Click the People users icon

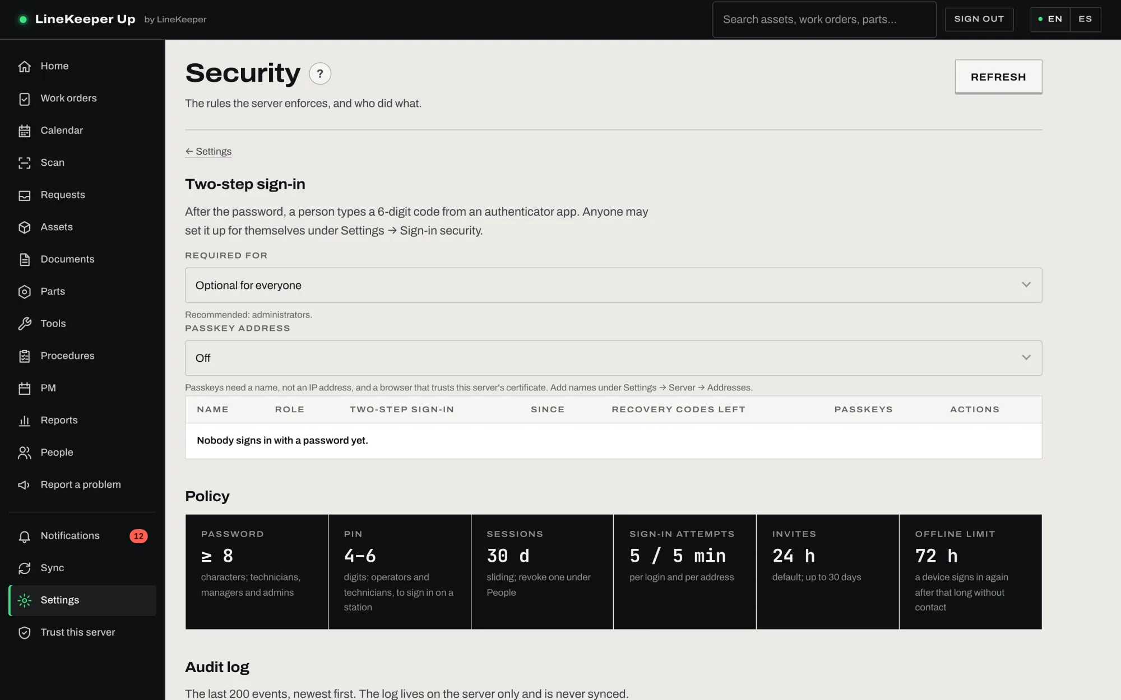click(x=24, y=453)
